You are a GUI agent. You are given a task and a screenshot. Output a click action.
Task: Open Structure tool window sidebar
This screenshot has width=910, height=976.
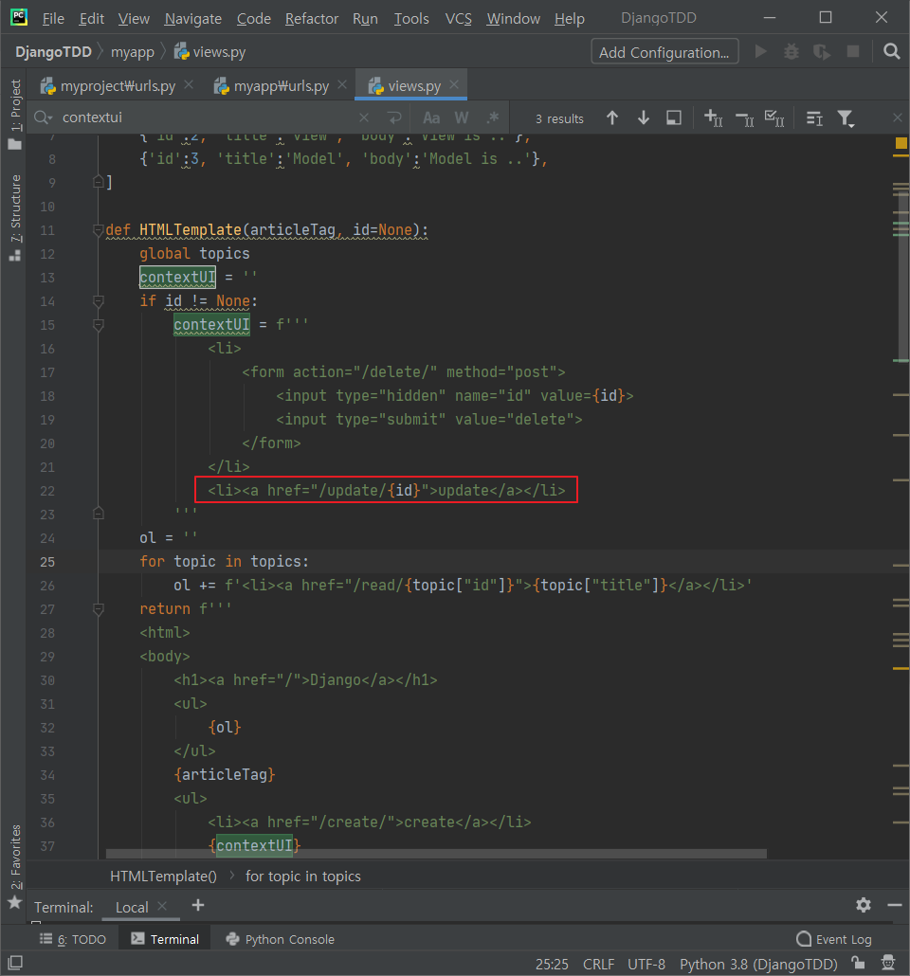(15, 219)
